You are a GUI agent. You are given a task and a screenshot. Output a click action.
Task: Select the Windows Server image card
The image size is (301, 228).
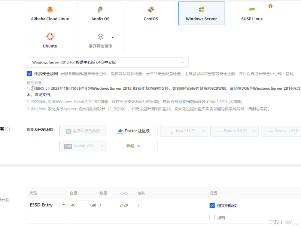[201, 13]
